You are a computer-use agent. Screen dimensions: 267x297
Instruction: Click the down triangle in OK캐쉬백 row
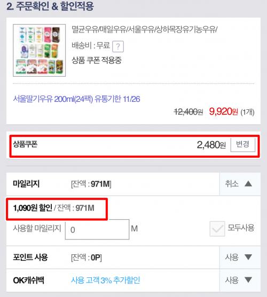[x=248, y=280]
